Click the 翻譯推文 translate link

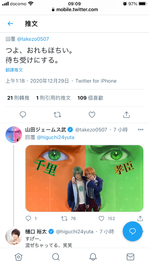point(14,70)
